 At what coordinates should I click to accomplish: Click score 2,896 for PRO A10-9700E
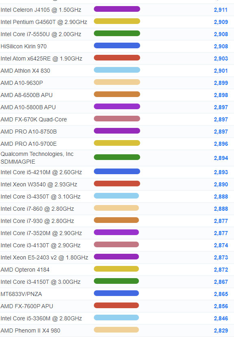(x=221, y=144)
